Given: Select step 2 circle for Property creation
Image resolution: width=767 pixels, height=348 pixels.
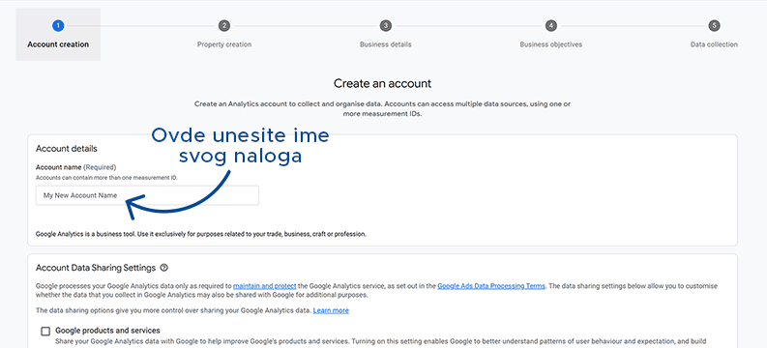Looking at the screenshot, I should [224, 25].
